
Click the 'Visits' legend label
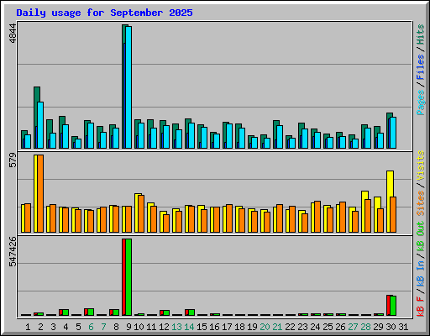tap(421, 165)
